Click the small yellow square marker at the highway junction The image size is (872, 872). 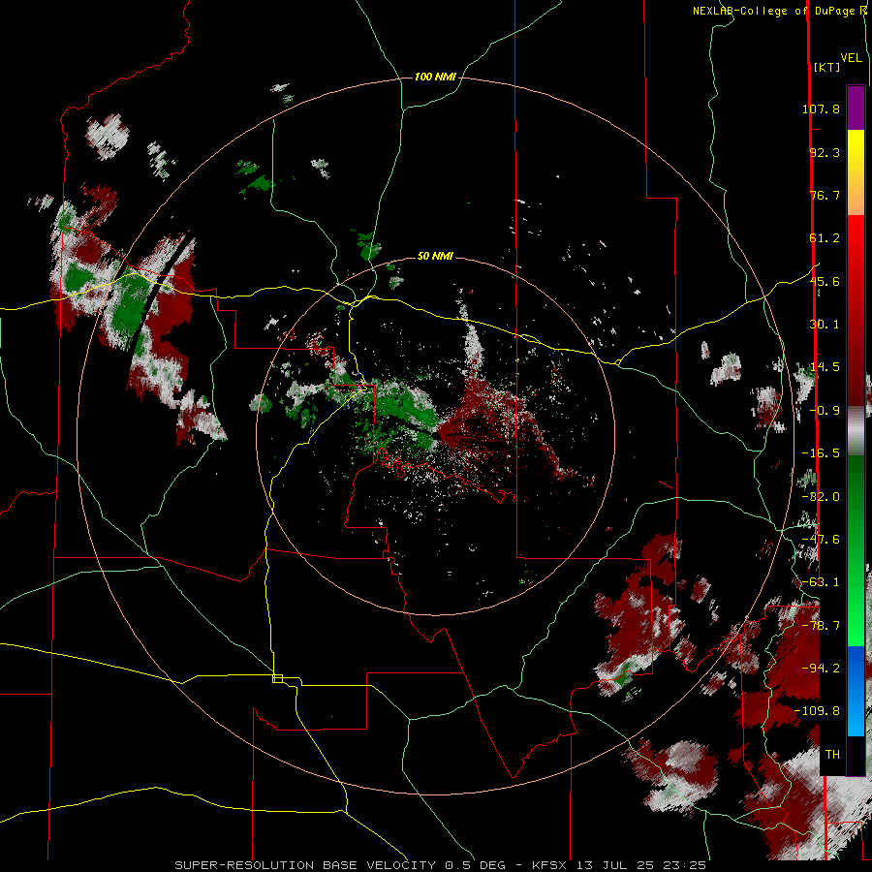[277, 678]
